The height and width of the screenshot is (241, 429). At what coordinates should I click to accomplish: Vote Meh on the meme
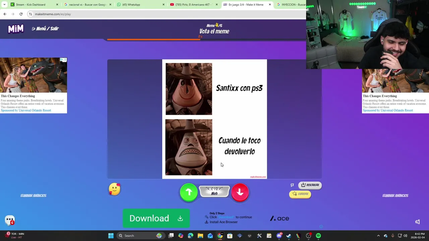click(x=214, y=191)
